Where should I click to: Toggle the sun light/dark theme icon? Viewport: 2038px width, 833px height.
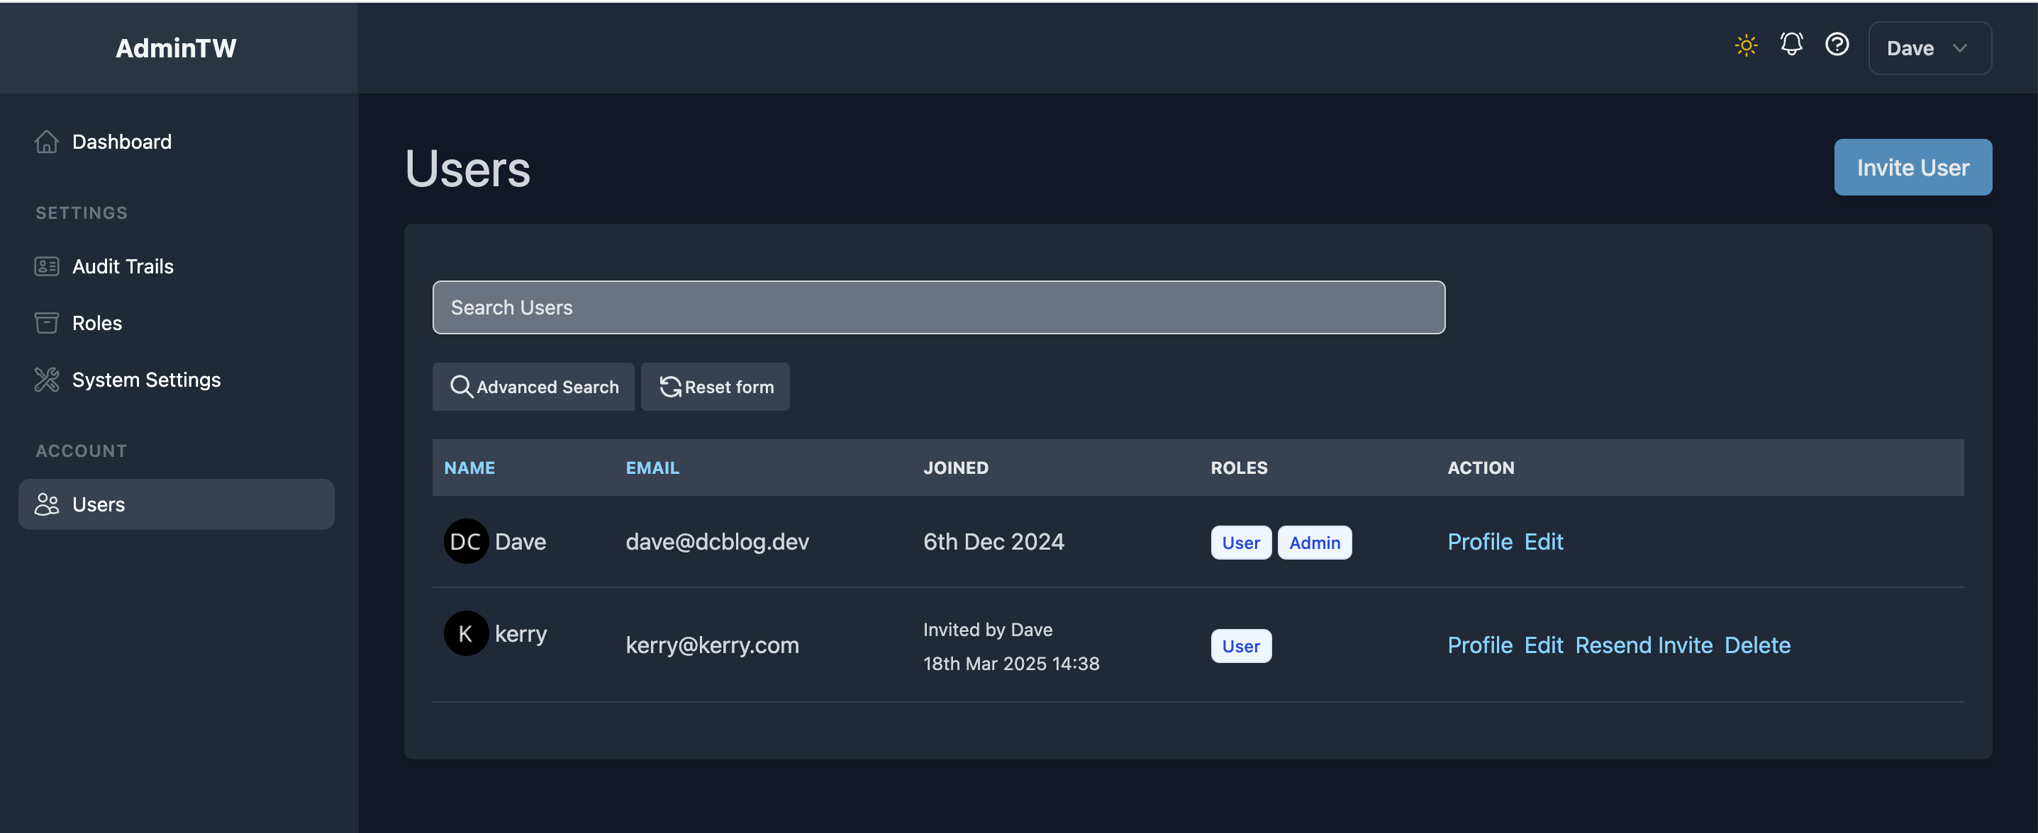1745,46
